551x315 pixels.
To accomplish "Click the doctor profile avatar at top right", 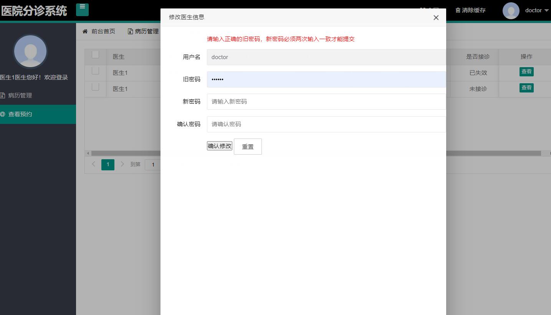I will [x=511, y=10].
